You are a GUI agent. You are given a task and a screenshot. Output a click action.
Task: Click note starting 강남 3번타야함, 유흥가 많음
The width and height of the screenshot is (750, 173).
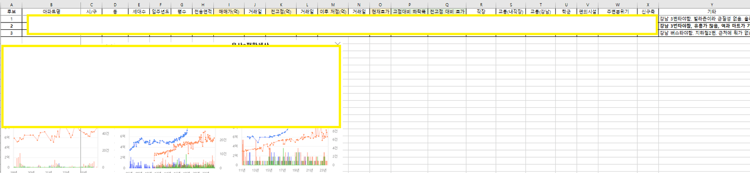point(704,26)
